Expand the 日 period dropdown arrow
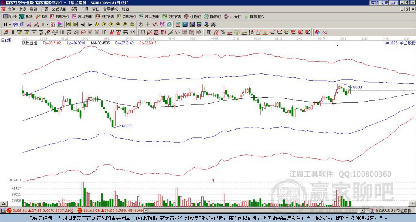416x222 pixels. (10, 25)
